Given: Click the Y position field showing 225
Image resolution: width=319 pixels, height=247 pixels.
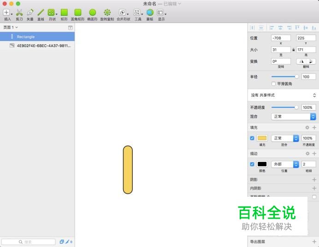Looking at the screenshot, I should (306, 38).
